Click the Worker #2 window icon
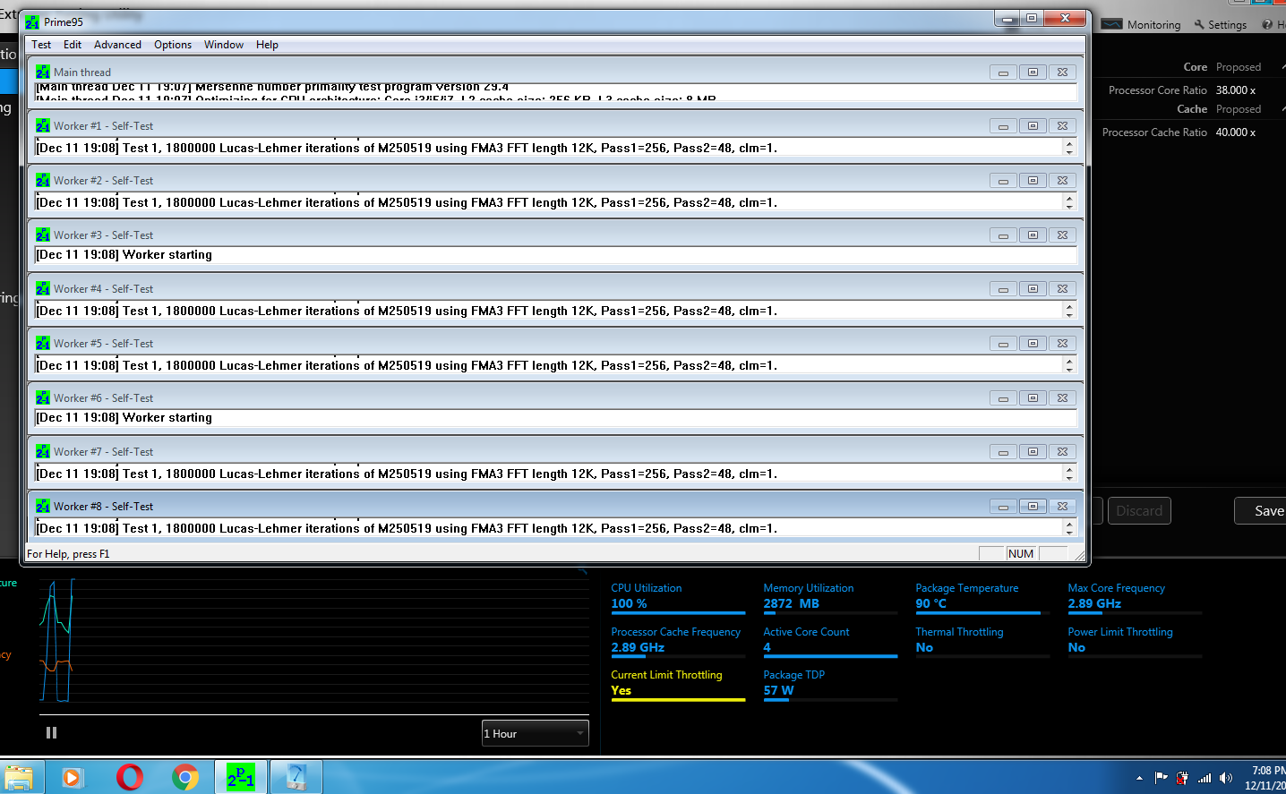 click(x=43, y=180)
